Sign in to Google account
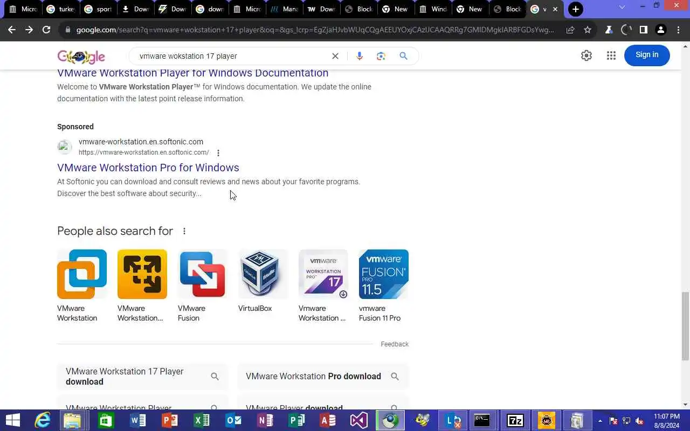 point(647,55)
